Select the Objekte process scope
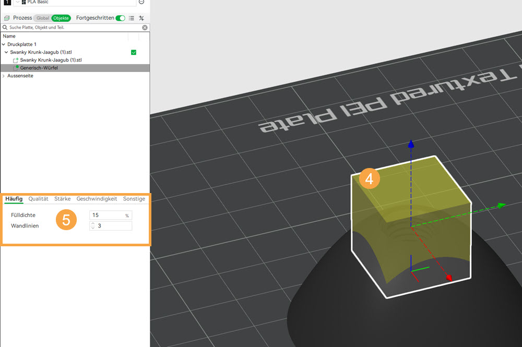 pos(61,18)
